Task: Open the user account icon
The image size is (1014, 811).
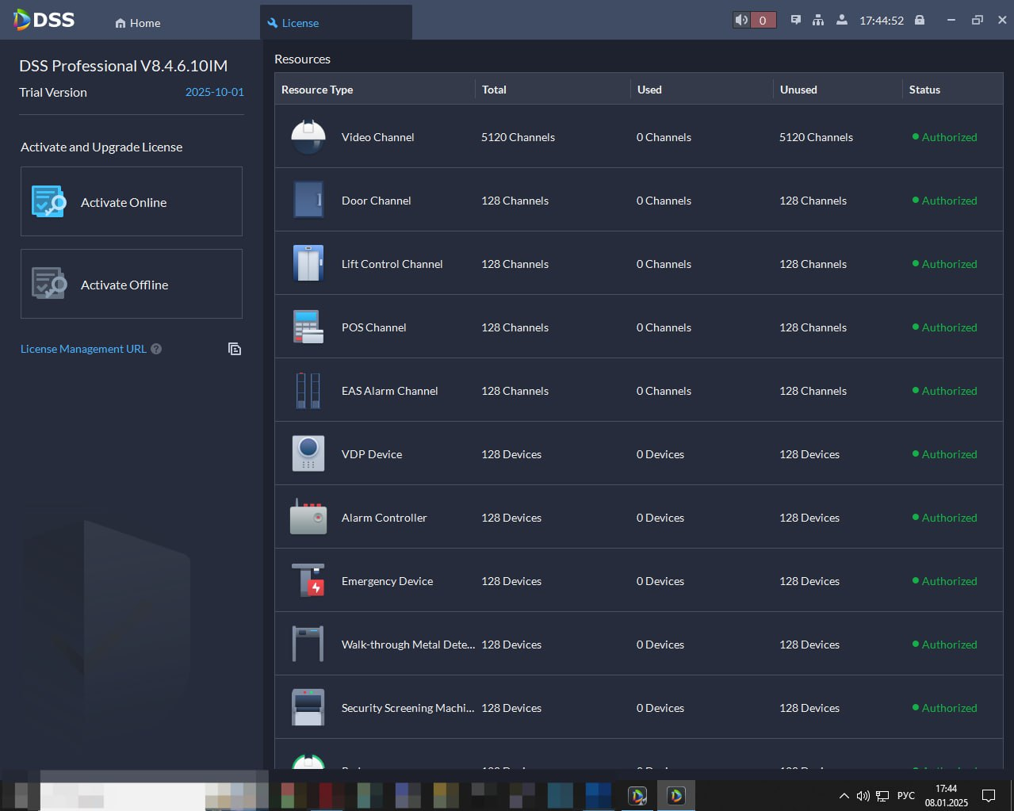Action: [841, 20]
